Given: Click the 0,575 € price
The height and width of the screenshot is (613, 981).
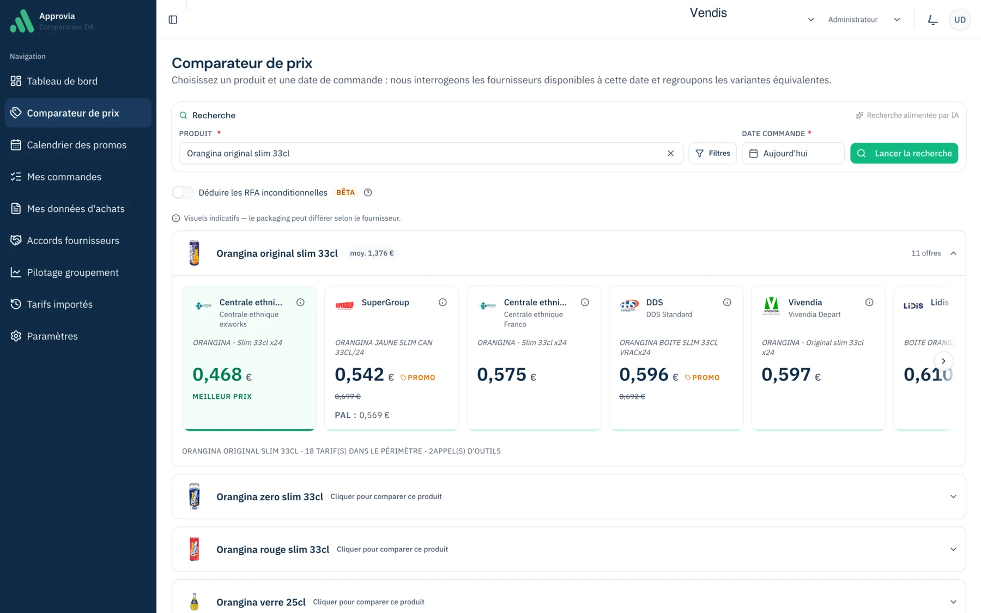Looking at the screenshot, I should click(x=506, y=375).
